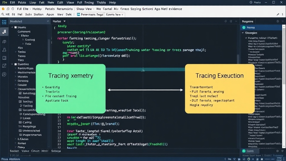Image resolution: width=286 pixels, height=161 pixels.
Task: Click the Show Vew toolbar button
Action: pyautogui.click(x=84, y=9)
